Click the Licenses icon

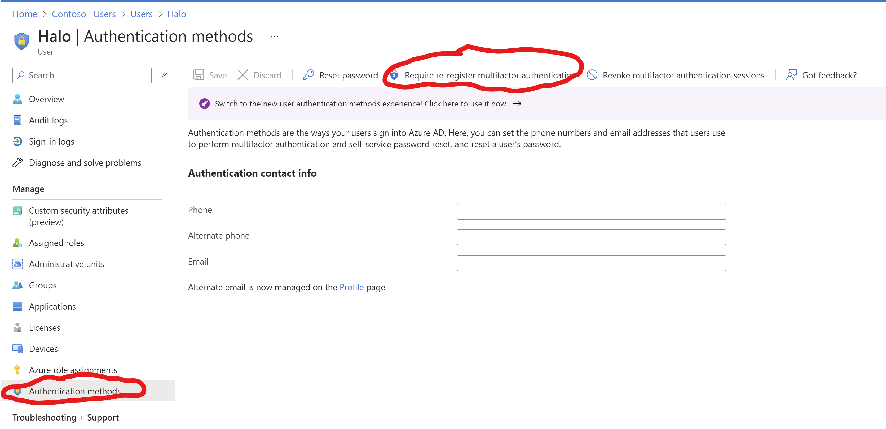(17, 328)
